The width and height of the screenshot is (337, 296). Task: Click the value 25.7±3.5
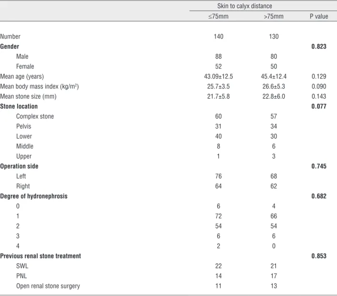218,86
